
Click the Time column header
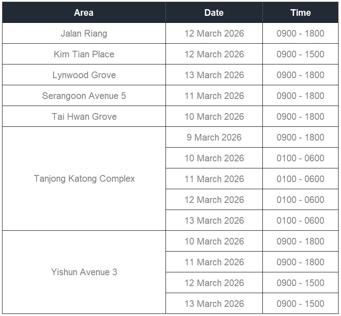pos(300,12)
